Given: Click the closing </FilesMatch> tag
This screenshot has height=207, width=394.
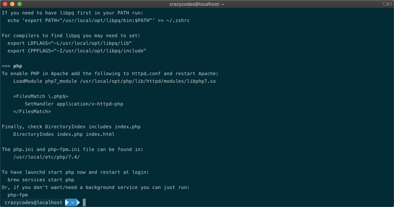Looking at the screenshot, I should pos(32,111).
